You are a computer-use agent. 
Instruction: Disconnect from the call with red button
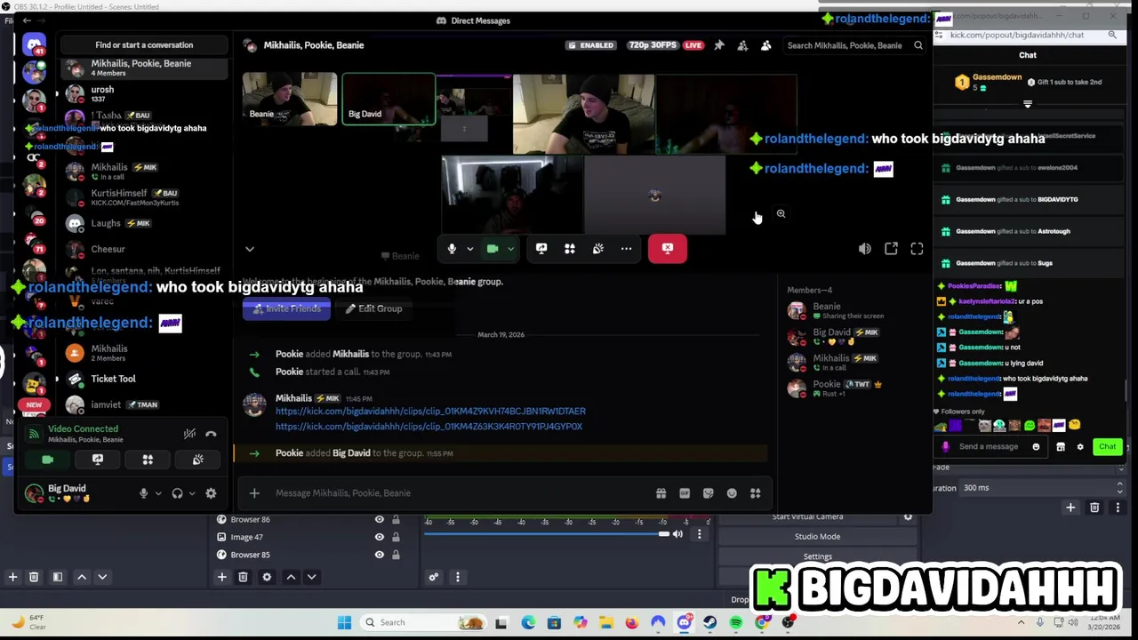[668, 249]
